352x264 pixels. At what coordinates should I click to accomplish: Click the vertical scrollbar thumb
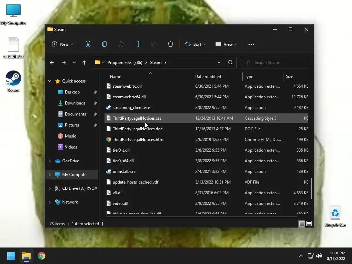pos(311,189)
